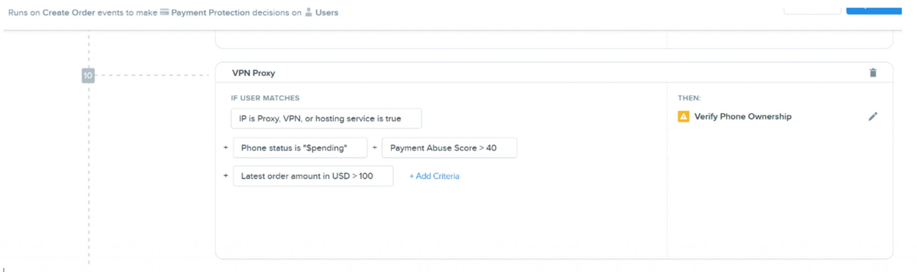Viewport: 917px width, 272px height.
Task: Open the IP is Proxy, VPN criterion
Action: point(326,118)
